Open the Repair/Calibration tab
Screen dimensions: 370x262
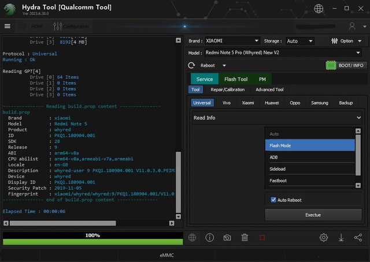pyautogui.click(x=227, y=90)
